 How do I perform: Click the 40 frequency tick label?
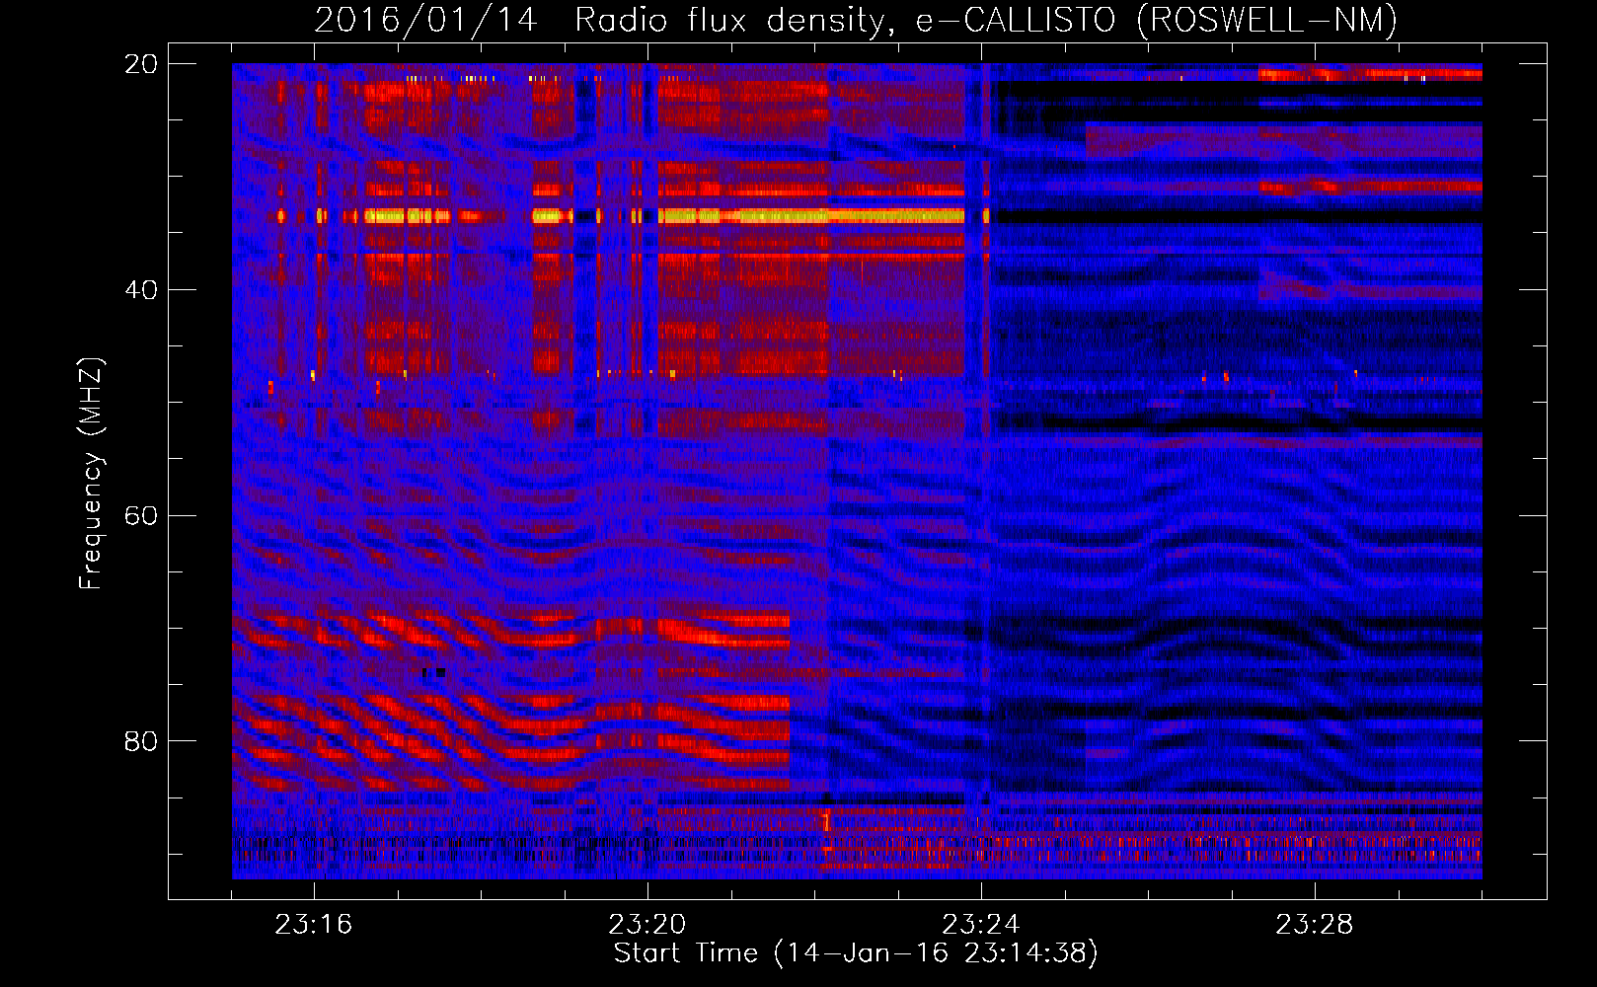141,290
